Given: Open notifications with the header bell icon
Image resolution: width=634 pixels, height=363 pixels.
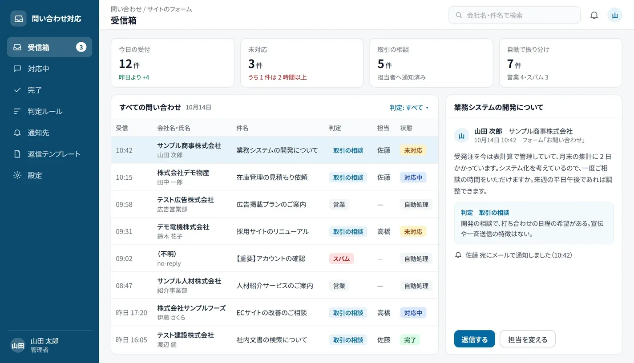Looking at the screenshot, I should (x=594, y=15).
